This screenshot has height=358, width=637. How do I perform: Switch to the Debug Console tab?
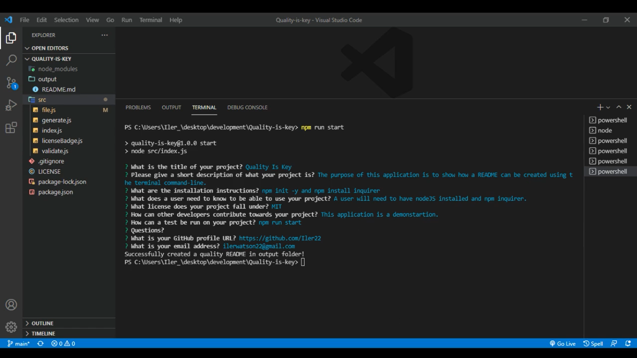coord(247,107)
